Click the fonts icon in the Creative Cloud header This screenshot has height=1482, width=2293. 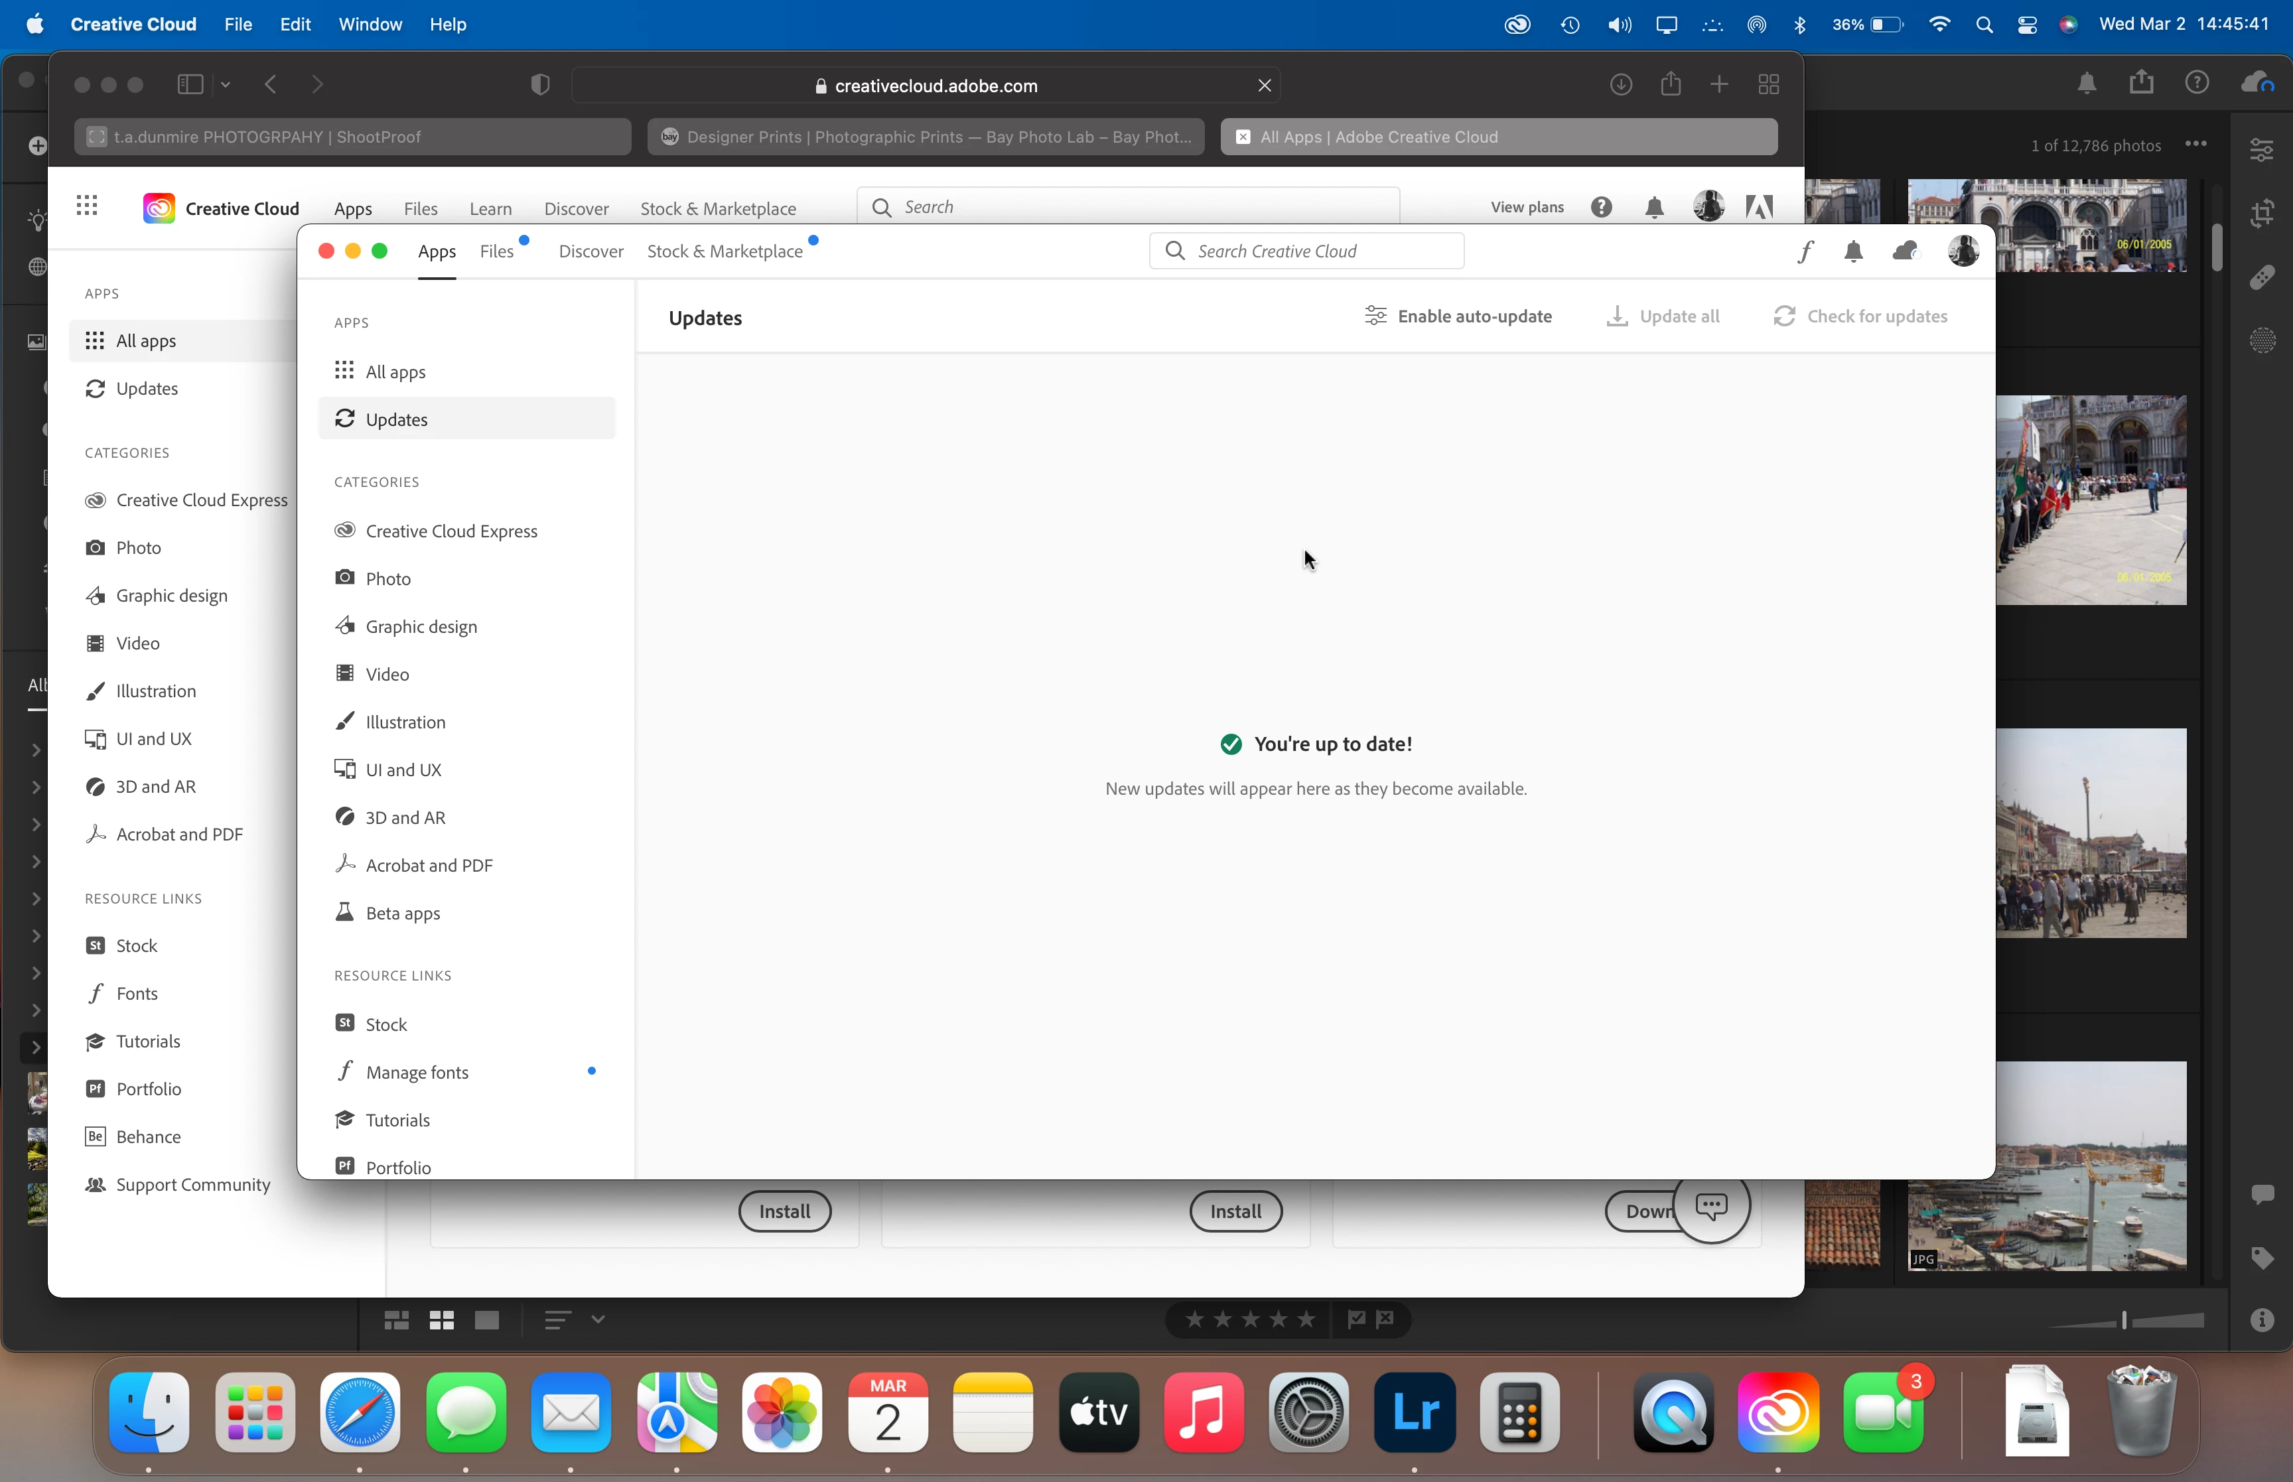(1805, 251)
